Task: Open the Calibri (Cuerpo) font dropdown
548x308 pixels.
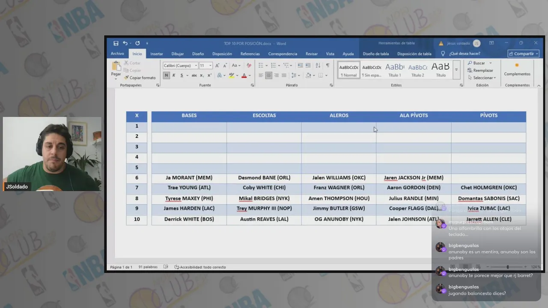Action: [x=196, y=66]
